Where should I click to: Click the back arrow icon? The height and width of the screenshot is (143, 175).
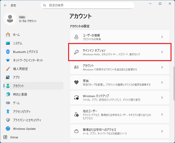tap(5, 5)
